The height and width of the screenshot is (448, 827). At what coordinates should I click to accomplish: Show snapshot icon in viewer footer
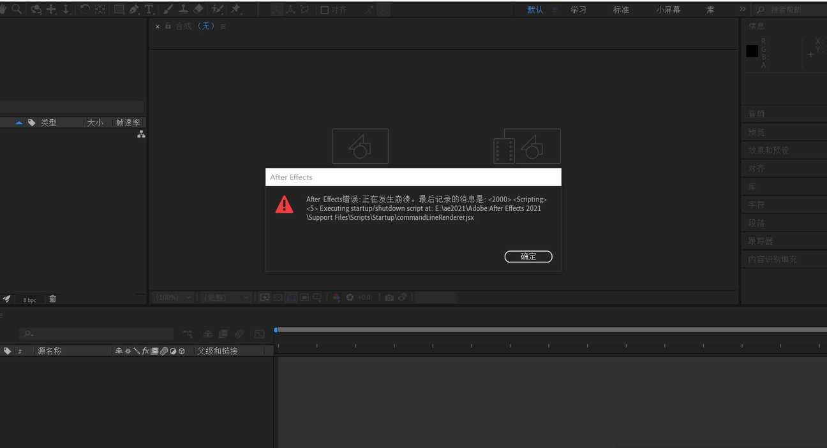[x=403, y=298]
